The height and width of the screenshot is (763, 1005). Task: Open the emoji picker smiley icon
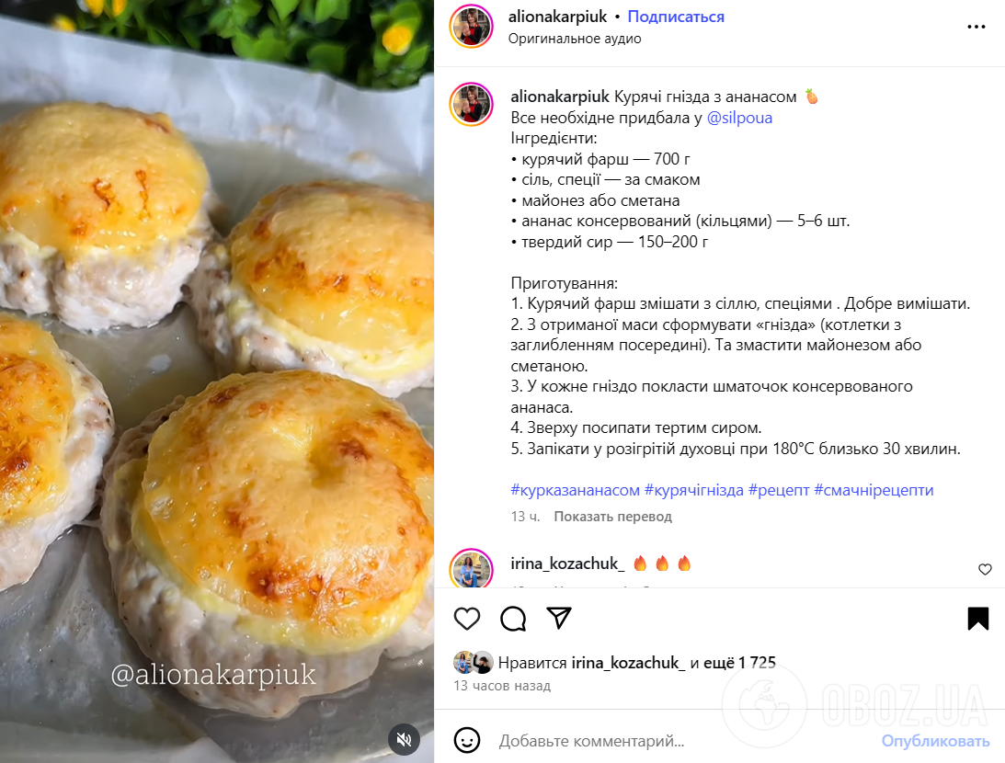coord(466,741)
